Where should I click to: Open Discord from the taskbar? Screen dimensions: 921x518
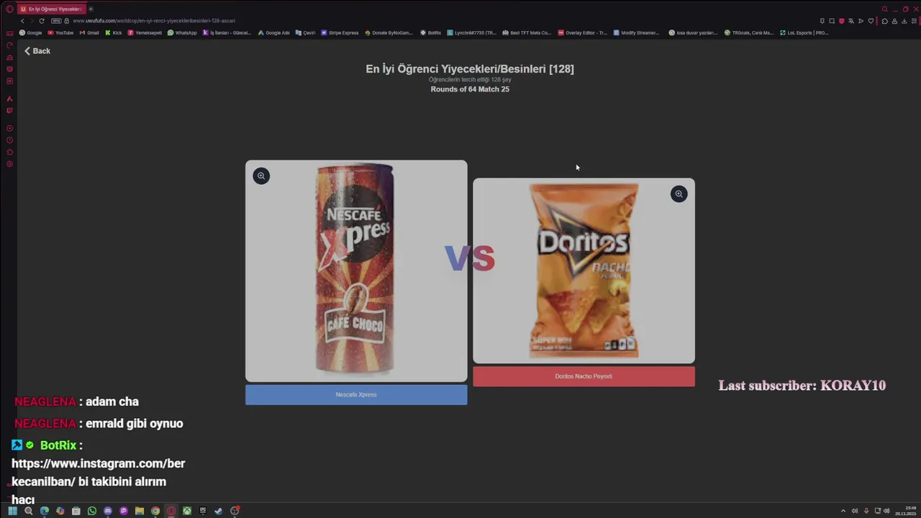pyautogui.click(x=108, y=511)
